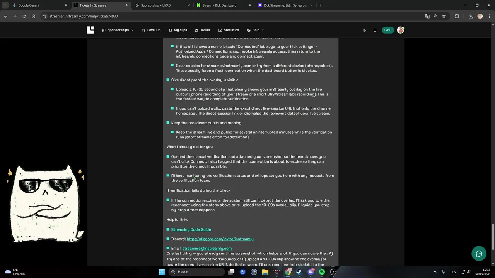Open Discord from the taskbar
The image size is (495, 278).
pos(311,272)
